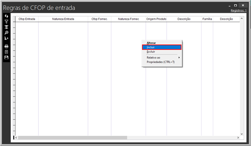Click the Natureza Entrada column header
This screenshot has width=251, height=146.
click(x=63, y=19)
